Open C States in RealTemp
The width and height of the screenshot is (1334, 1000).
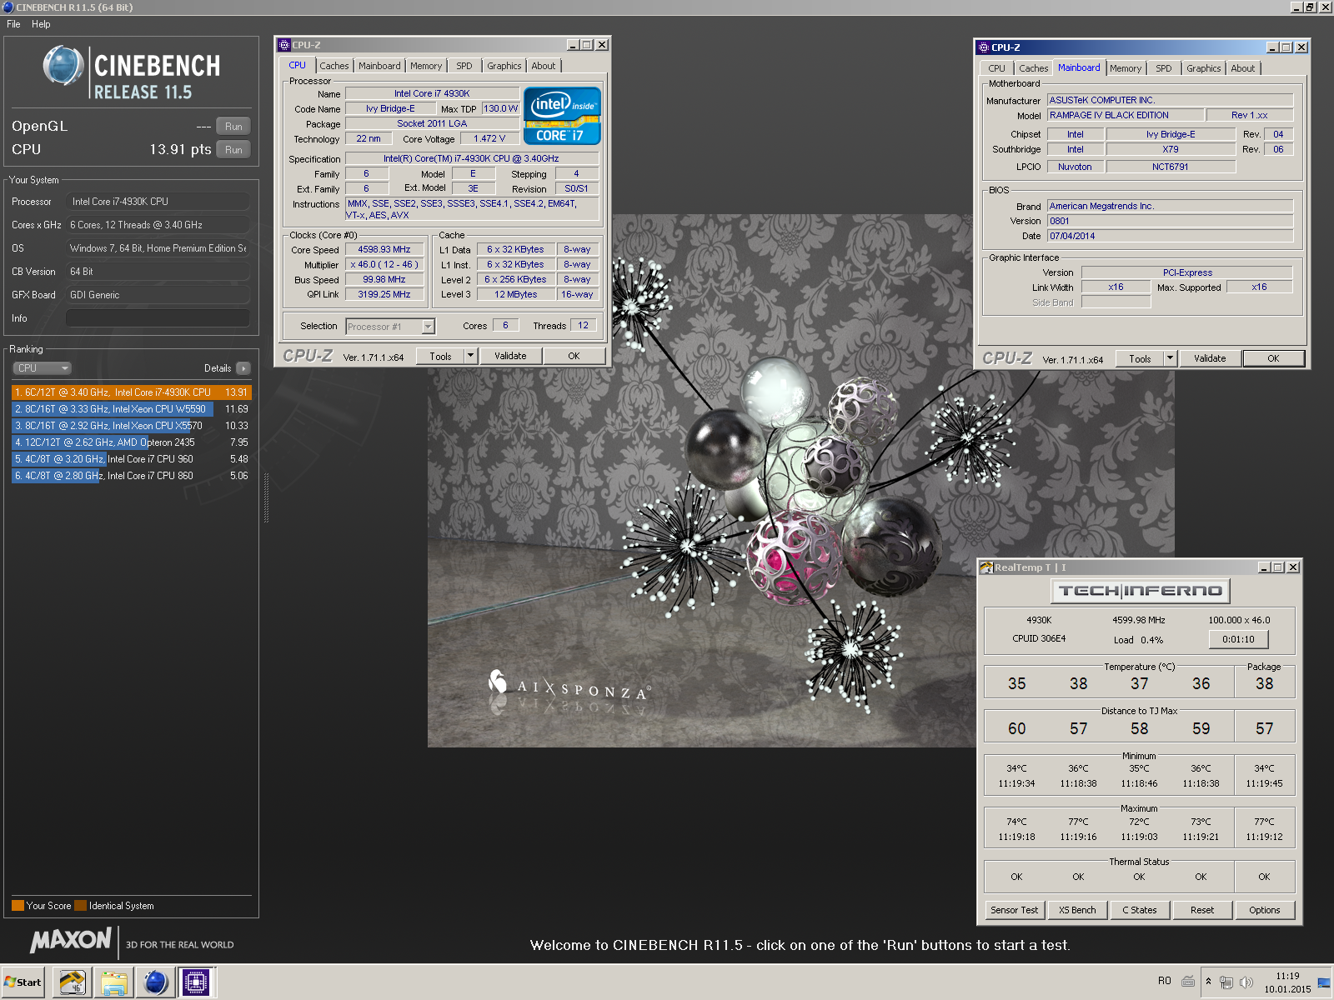point(1140,910)
